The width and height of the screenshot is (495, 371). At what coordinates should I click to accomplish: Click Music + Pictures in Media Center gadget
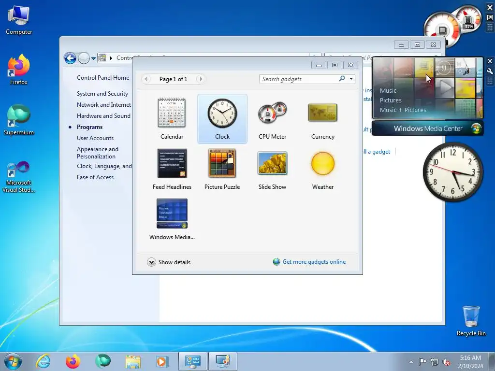click(403, 110)
